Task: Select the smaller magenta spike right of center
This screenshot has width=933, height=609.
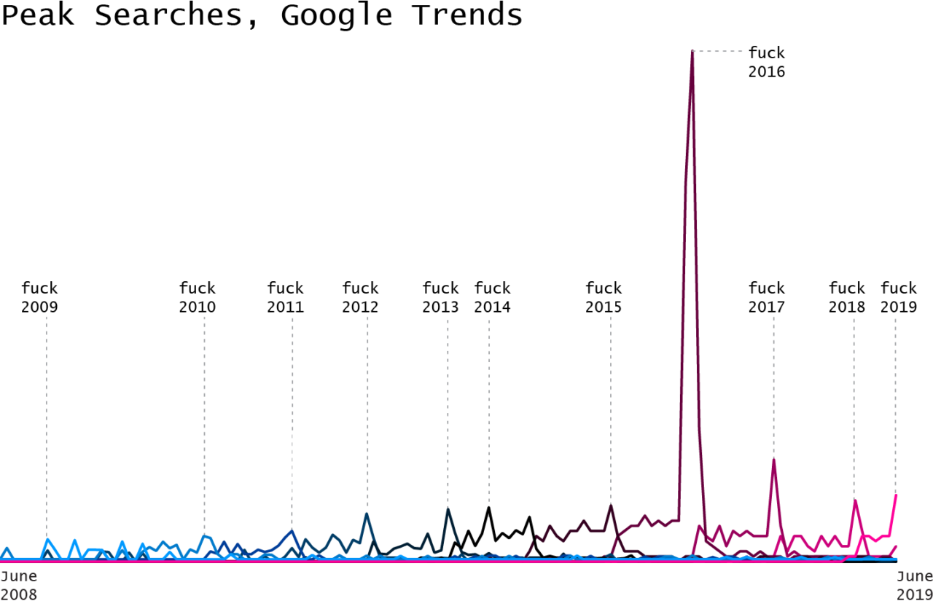Action: click(773, 460)
